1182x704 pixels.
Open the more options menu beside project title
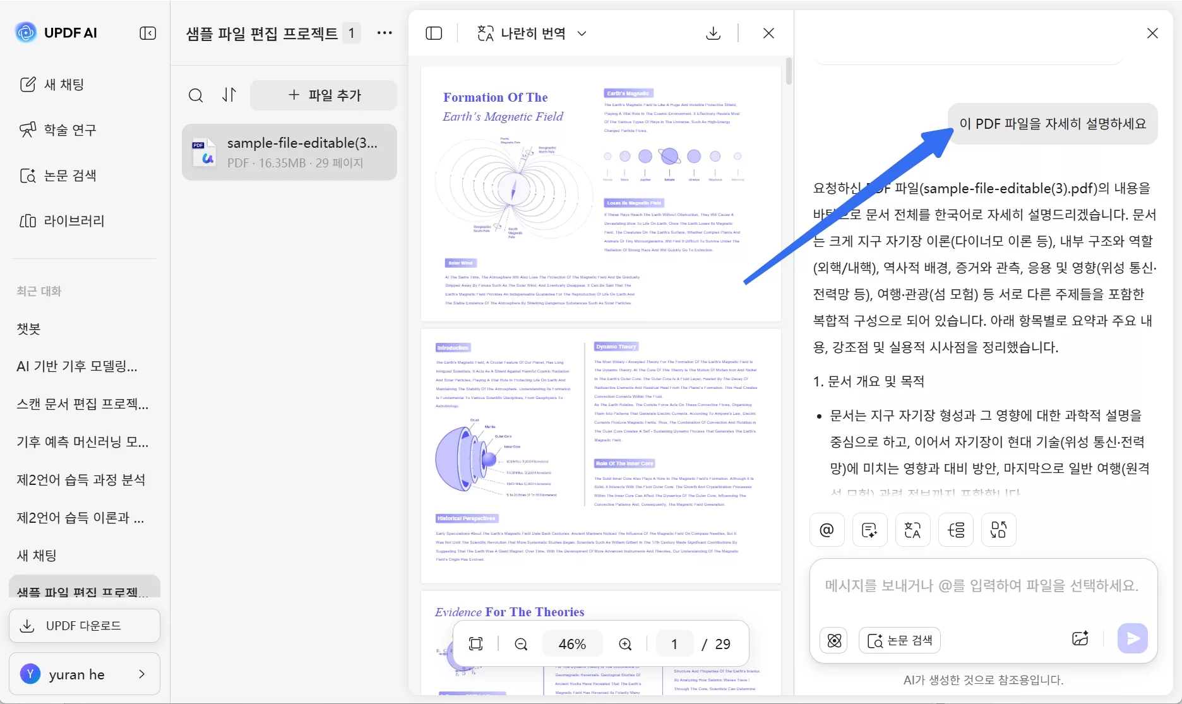[384, 33]
